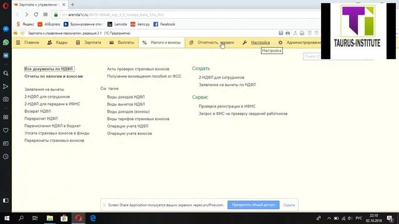Viewport: 399px width, 224px height.
Task: Open the sidebar search magnifier icon
Action: tap(6, 73)
